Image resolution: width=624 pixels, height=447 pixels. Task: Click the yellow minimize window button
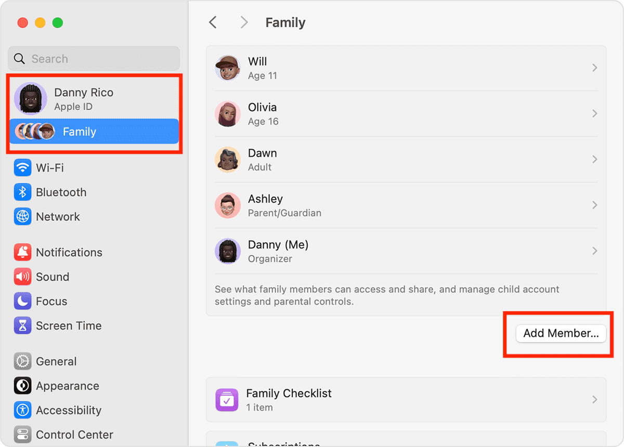40,23
